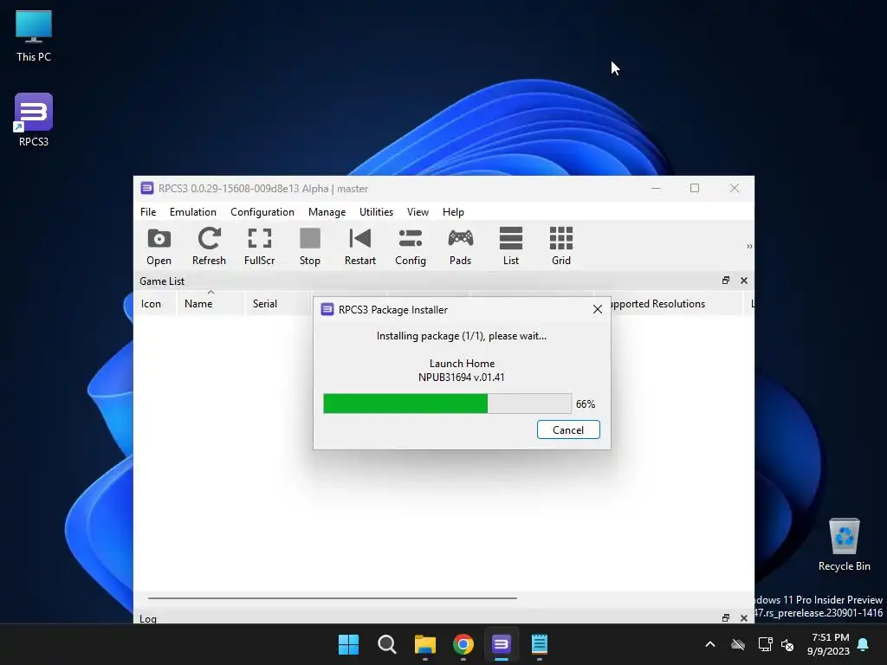Click 'Installing package (1/1), please wait...' text

click(x=462, y=336)
